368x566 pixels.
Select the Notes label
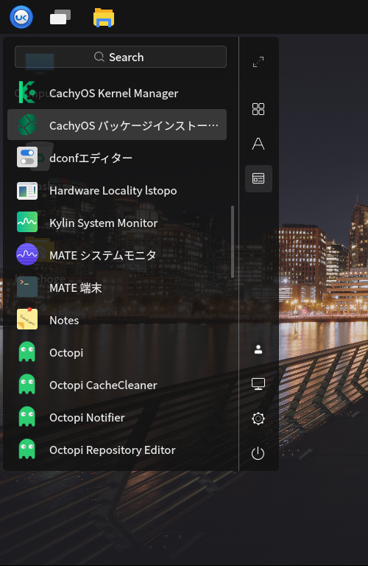click(64, 321)
